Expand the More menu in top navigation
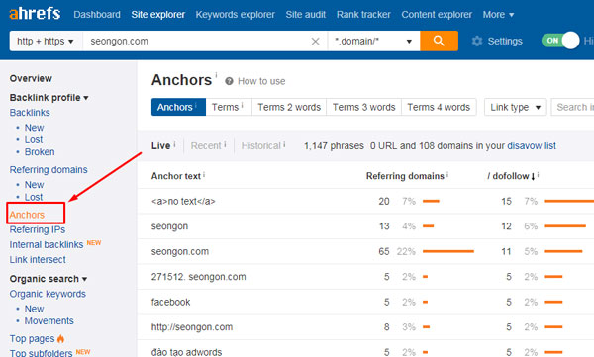Image resolution: width=594 pixels, height=357 pixels. click(x=498, y=15)
